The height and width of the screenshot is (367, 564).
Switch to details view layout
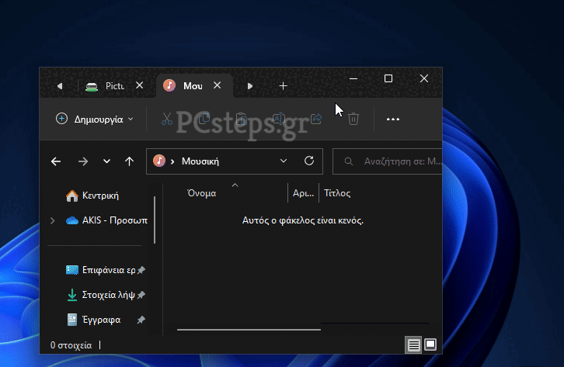pyautogui.click(x=413, y=345)
